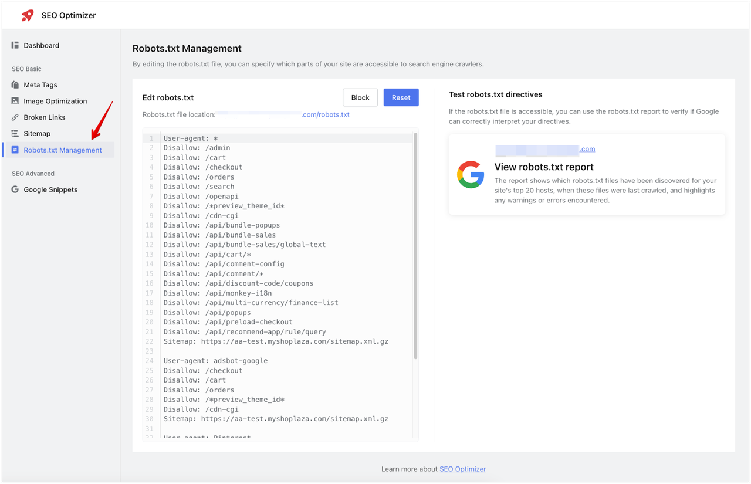Image resolution: width=751 pixels, height=484 pixels.
Task: Click the large Google logo in report card
Action: (x=471, y=174)
